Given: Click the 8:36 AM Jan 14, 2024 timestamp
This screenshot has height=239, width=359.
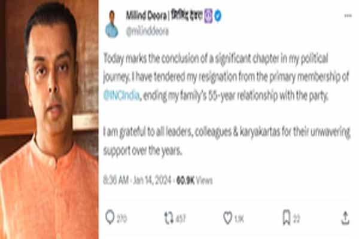Looking at the screenshot, I should pyautogui.click(x=137, y=180).
